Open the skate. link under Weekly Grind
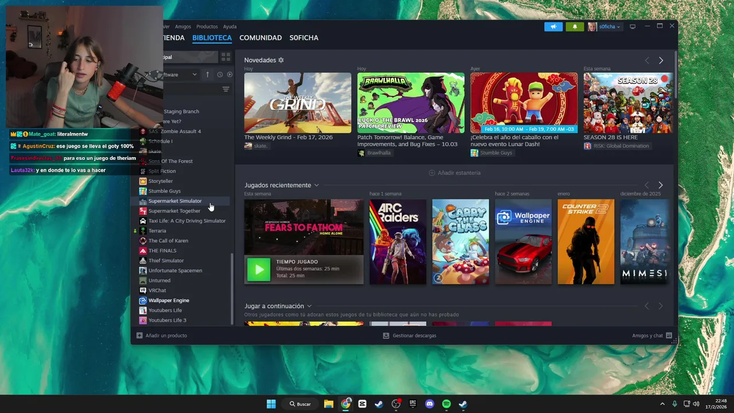The width and height of the screenshot is (734, 413). pyautogui.click(x=256, y=146)
